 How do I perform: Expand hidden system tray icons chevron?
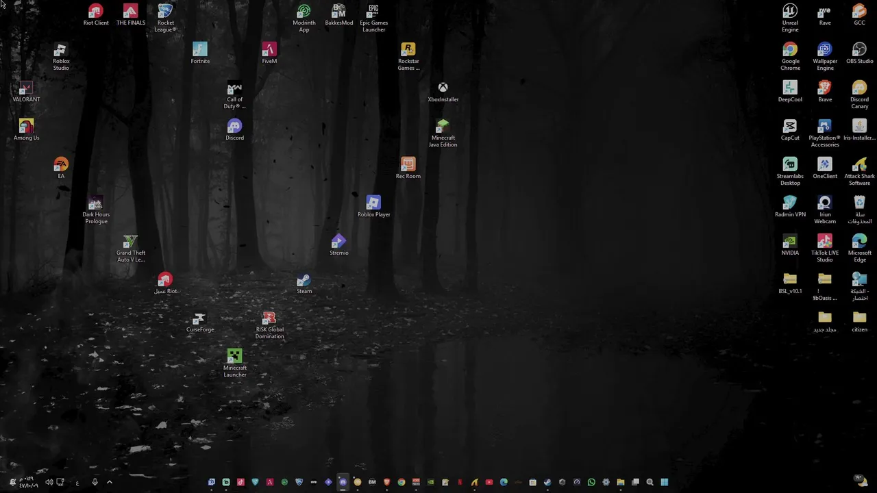[x=109, y=482]
